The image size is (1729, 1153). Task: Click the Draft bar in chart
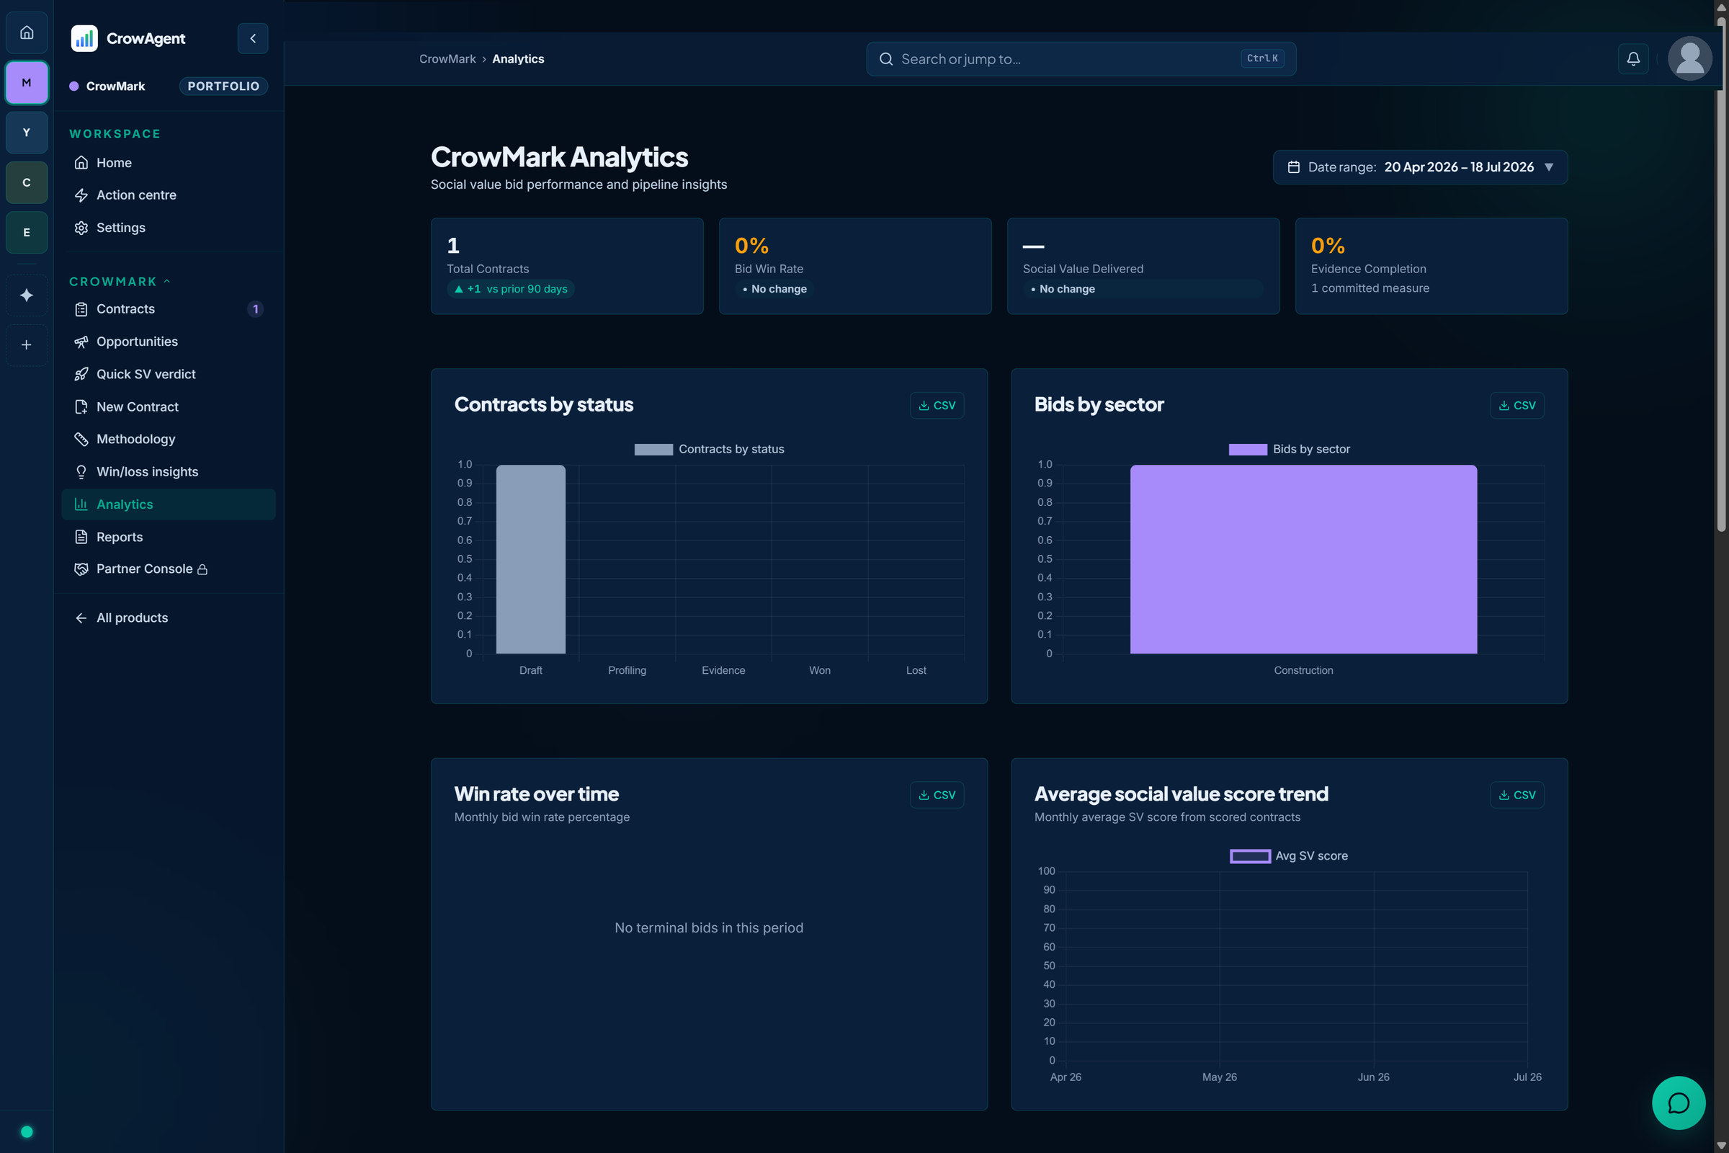(x=531, y=559)
